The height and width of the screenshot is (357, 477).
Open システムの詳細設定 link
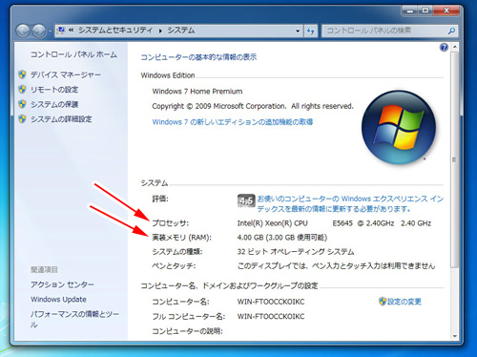pyautogui.click(x=61, y=119)
